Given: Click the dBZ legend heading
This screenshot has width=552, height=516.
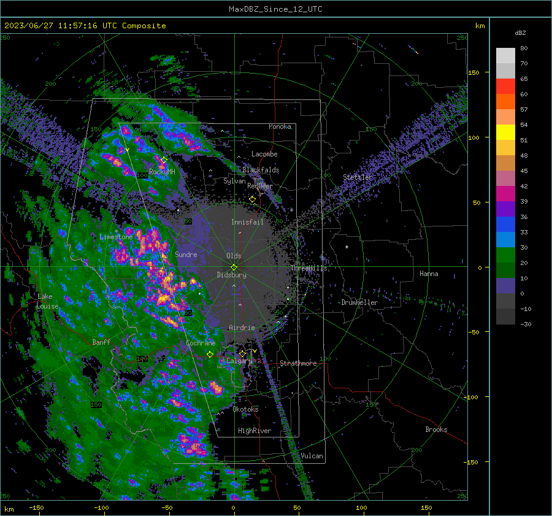Looking at the screenshot, I should pyautogui.click(x=520, y=33).
